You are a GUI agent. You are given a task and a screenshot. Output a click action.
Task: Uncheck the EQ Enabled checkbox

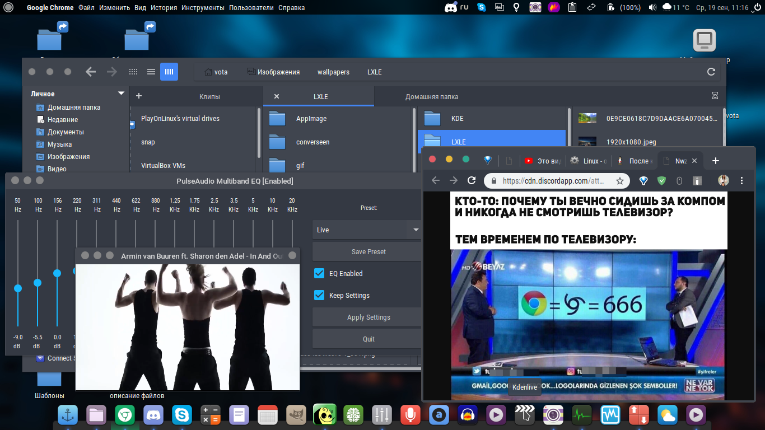319,273
